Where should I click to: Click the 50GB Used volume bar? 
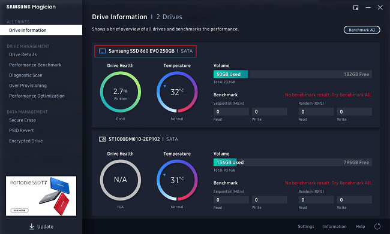click(230, 74)
